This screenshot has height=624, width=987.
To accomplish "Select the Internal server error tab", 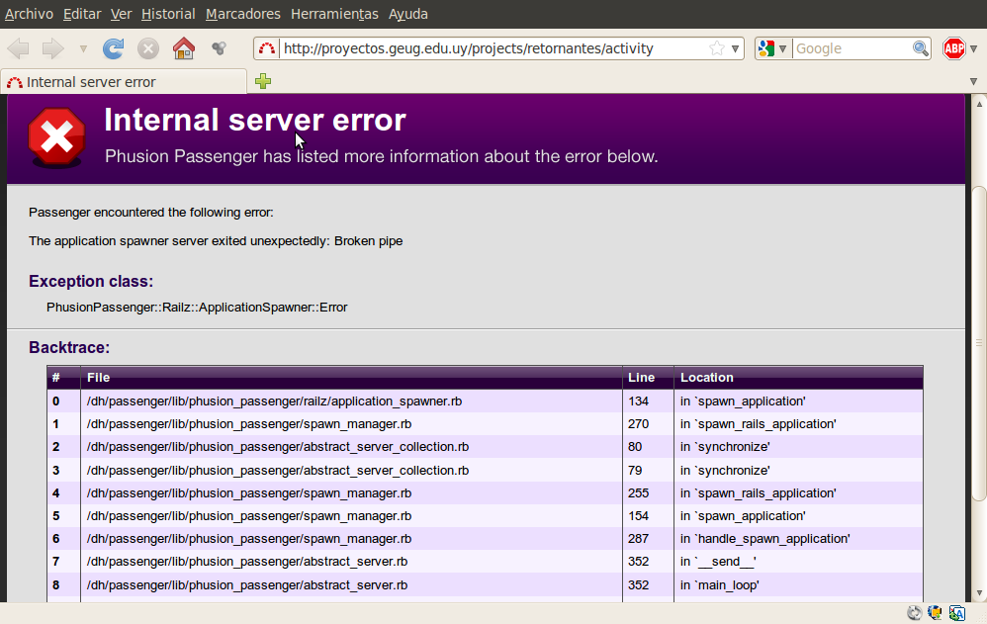I will [x=124, y=82].
